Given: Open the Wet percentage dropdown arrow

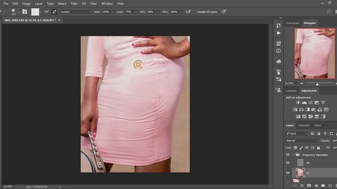Looking at the screenshot, I should point(113,12).
